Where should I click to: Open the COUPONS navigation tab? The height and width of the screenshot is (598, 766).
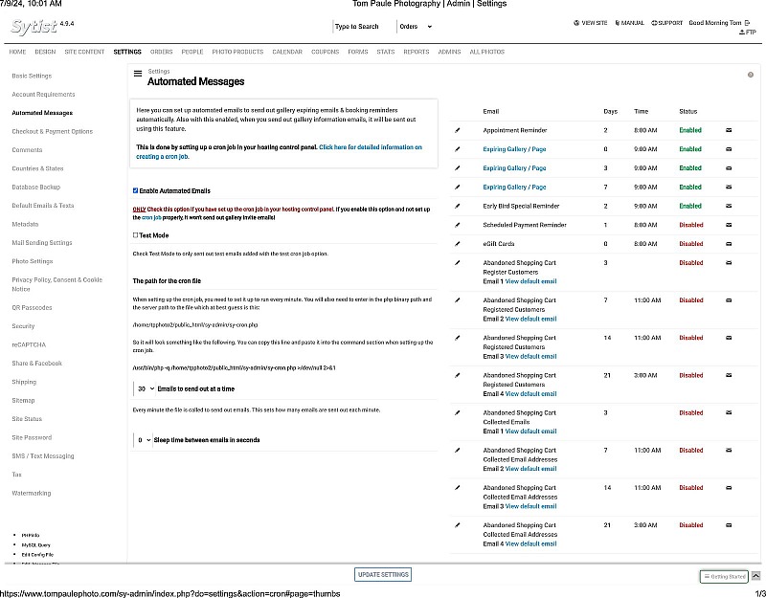point(325,52)
